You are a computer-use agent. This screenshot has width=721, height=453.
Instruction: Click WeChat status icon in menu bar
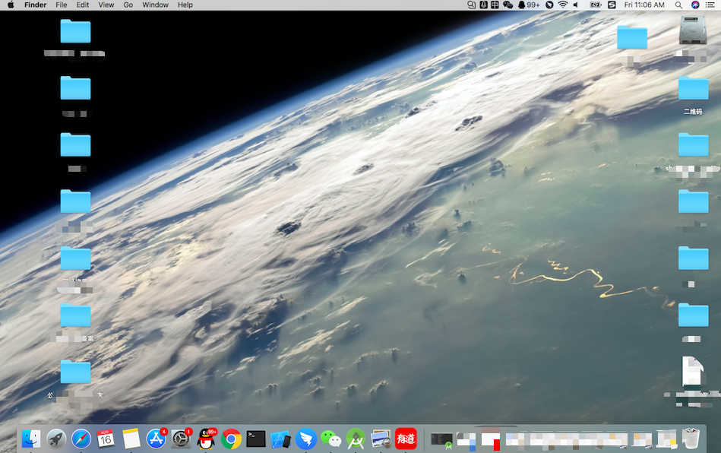[x=508, y=5]
